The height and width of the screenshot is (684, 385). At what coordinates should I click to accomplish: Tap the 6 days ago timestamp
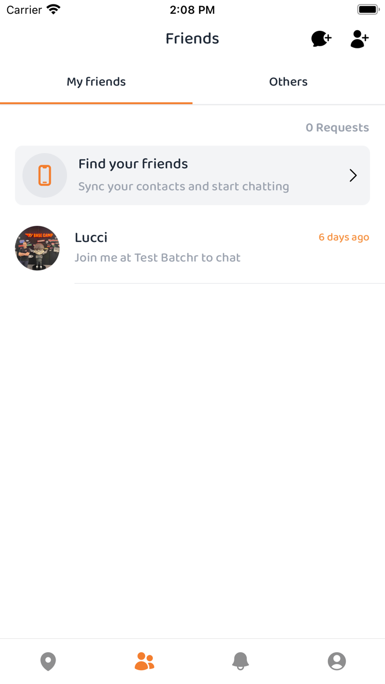click(x=343, y=237)
